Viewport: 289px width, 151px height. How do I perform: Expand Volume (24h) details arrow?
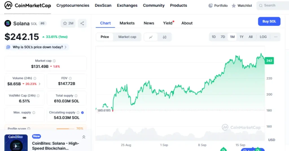pyautogui.click(x=40, y=84)
